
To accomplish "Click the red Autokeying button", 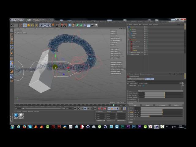I will [102, 109].
